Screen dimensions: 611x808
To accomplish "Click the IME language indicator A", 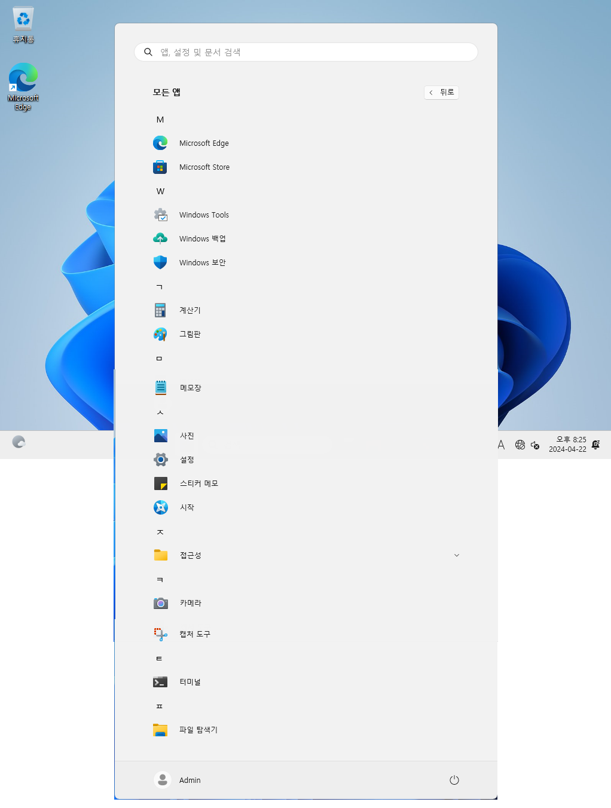I will tap(501, 445).
